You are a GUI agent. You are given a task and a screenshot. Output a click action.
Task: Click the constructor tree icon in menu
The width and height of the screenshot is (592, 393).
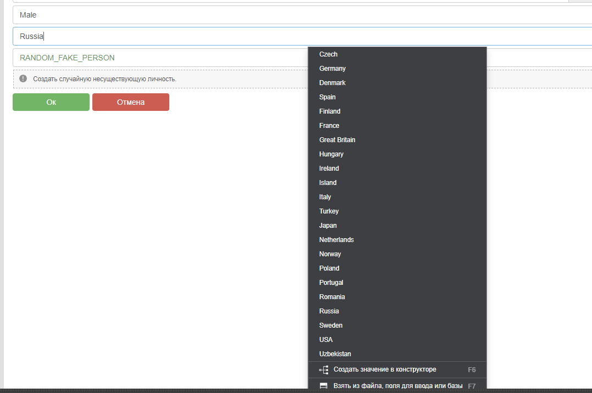pyautogui.click(x=324, y=370)
